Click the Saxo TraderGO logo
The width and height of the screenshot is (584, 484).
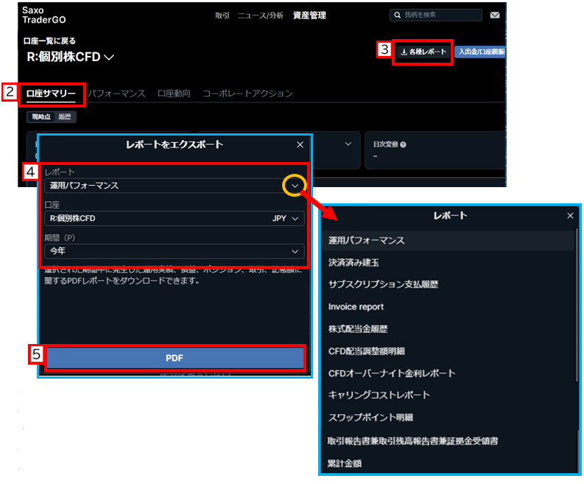click(43, 15)
